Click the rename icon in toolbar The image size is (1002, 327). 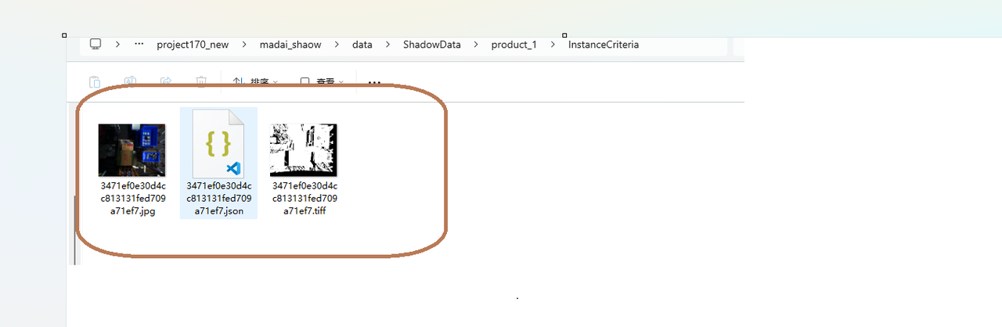click(x=130, y=81)
